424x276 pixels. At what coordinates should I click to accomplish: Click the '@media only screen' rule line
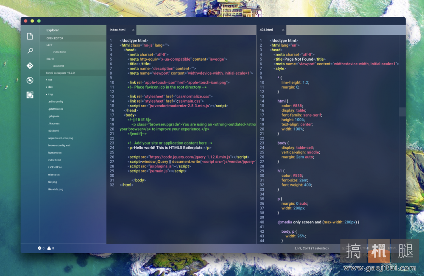pyautogui.click(x=318, y=222)
